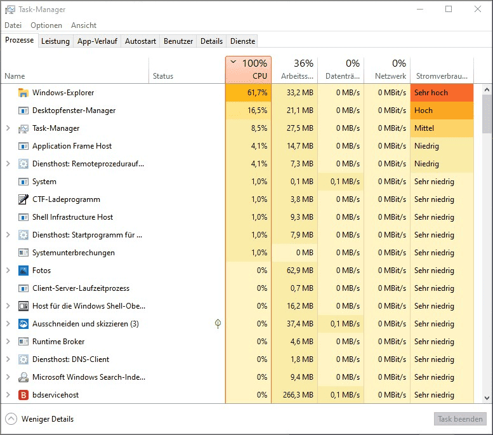This screenshot has width=493, height=435.
Task: Switch to the Autostart tab
Action: [141, 41]
